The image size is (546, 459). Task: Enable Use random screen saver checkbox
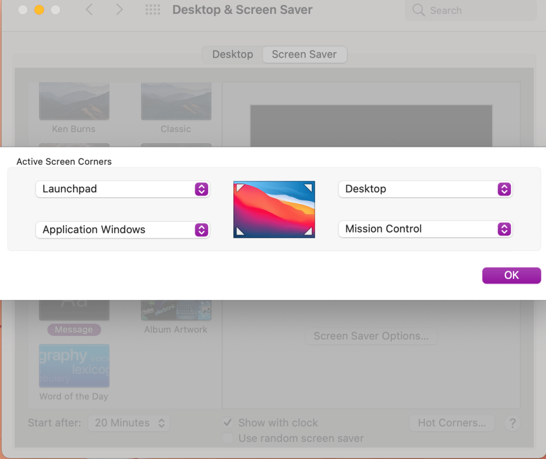(x=228, y=438)
